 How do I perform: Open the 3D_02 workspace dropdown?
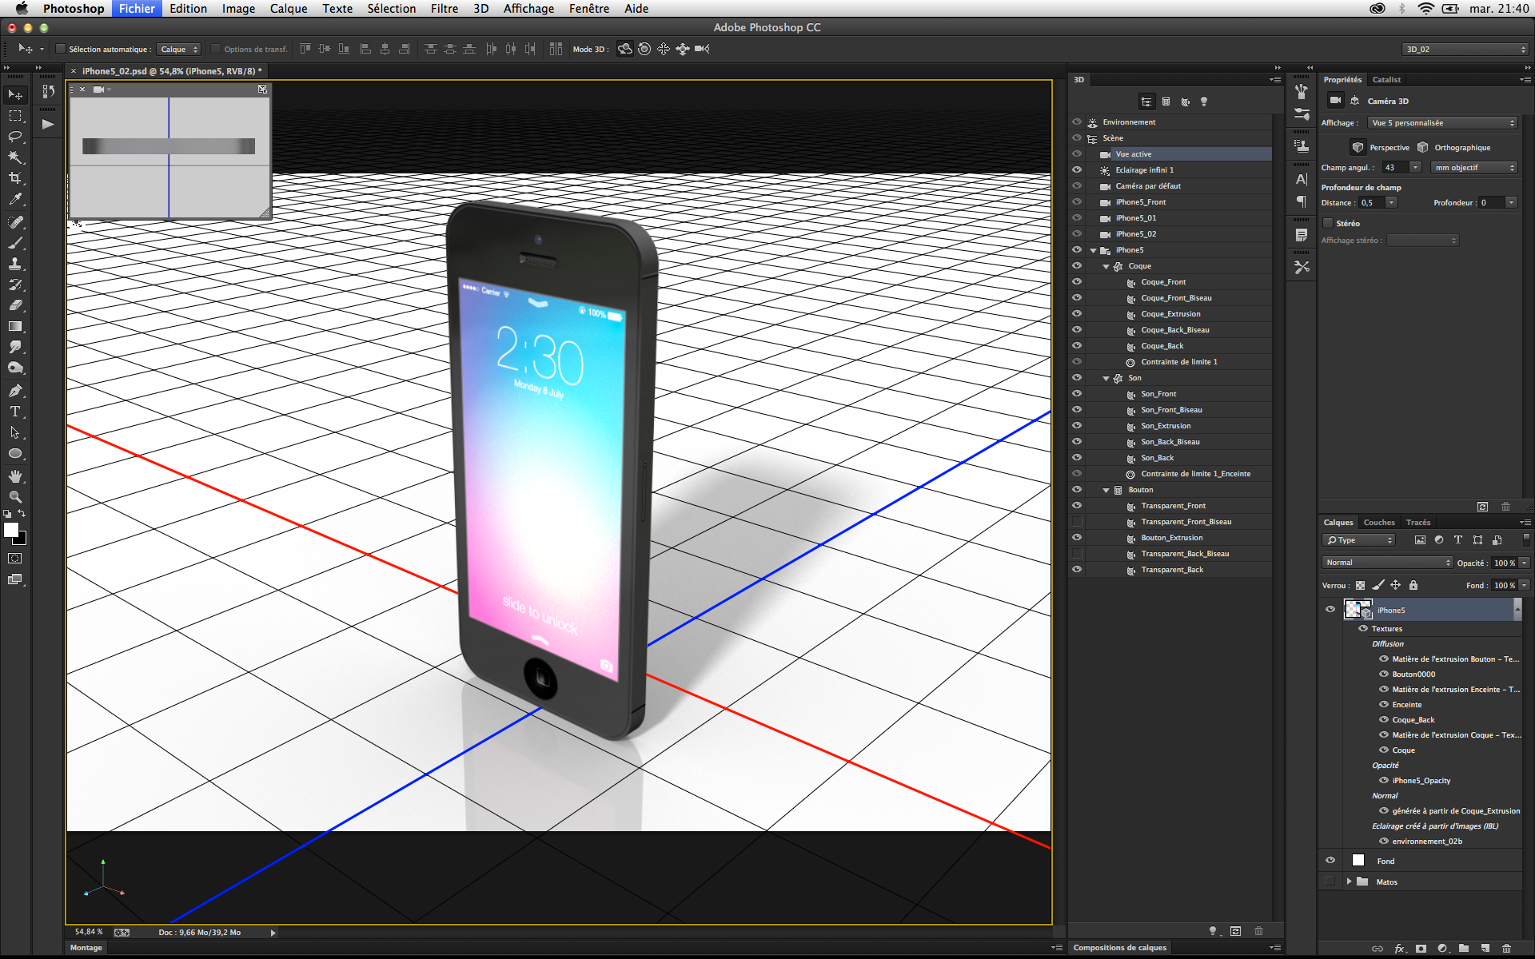click(1465, 50)
